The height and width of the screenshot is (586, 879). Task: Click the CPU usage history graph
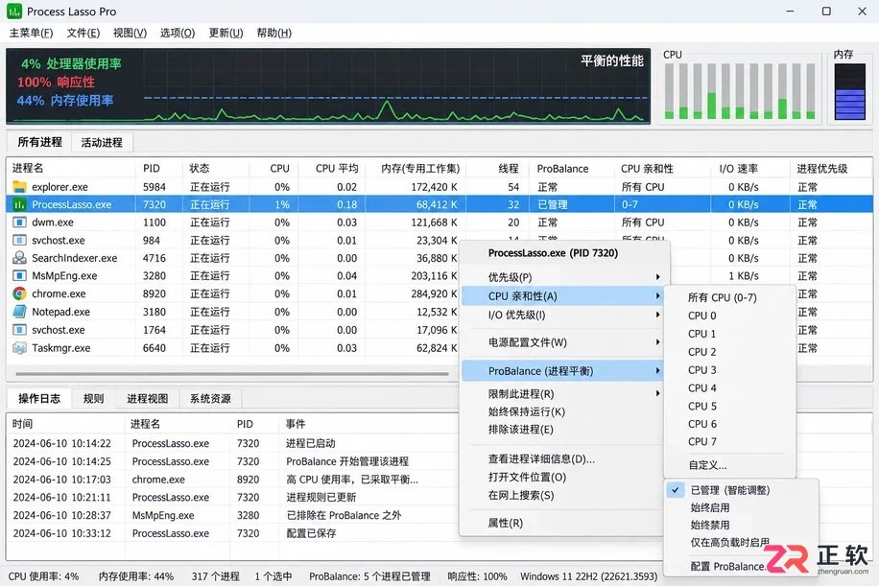coord(328,85)
